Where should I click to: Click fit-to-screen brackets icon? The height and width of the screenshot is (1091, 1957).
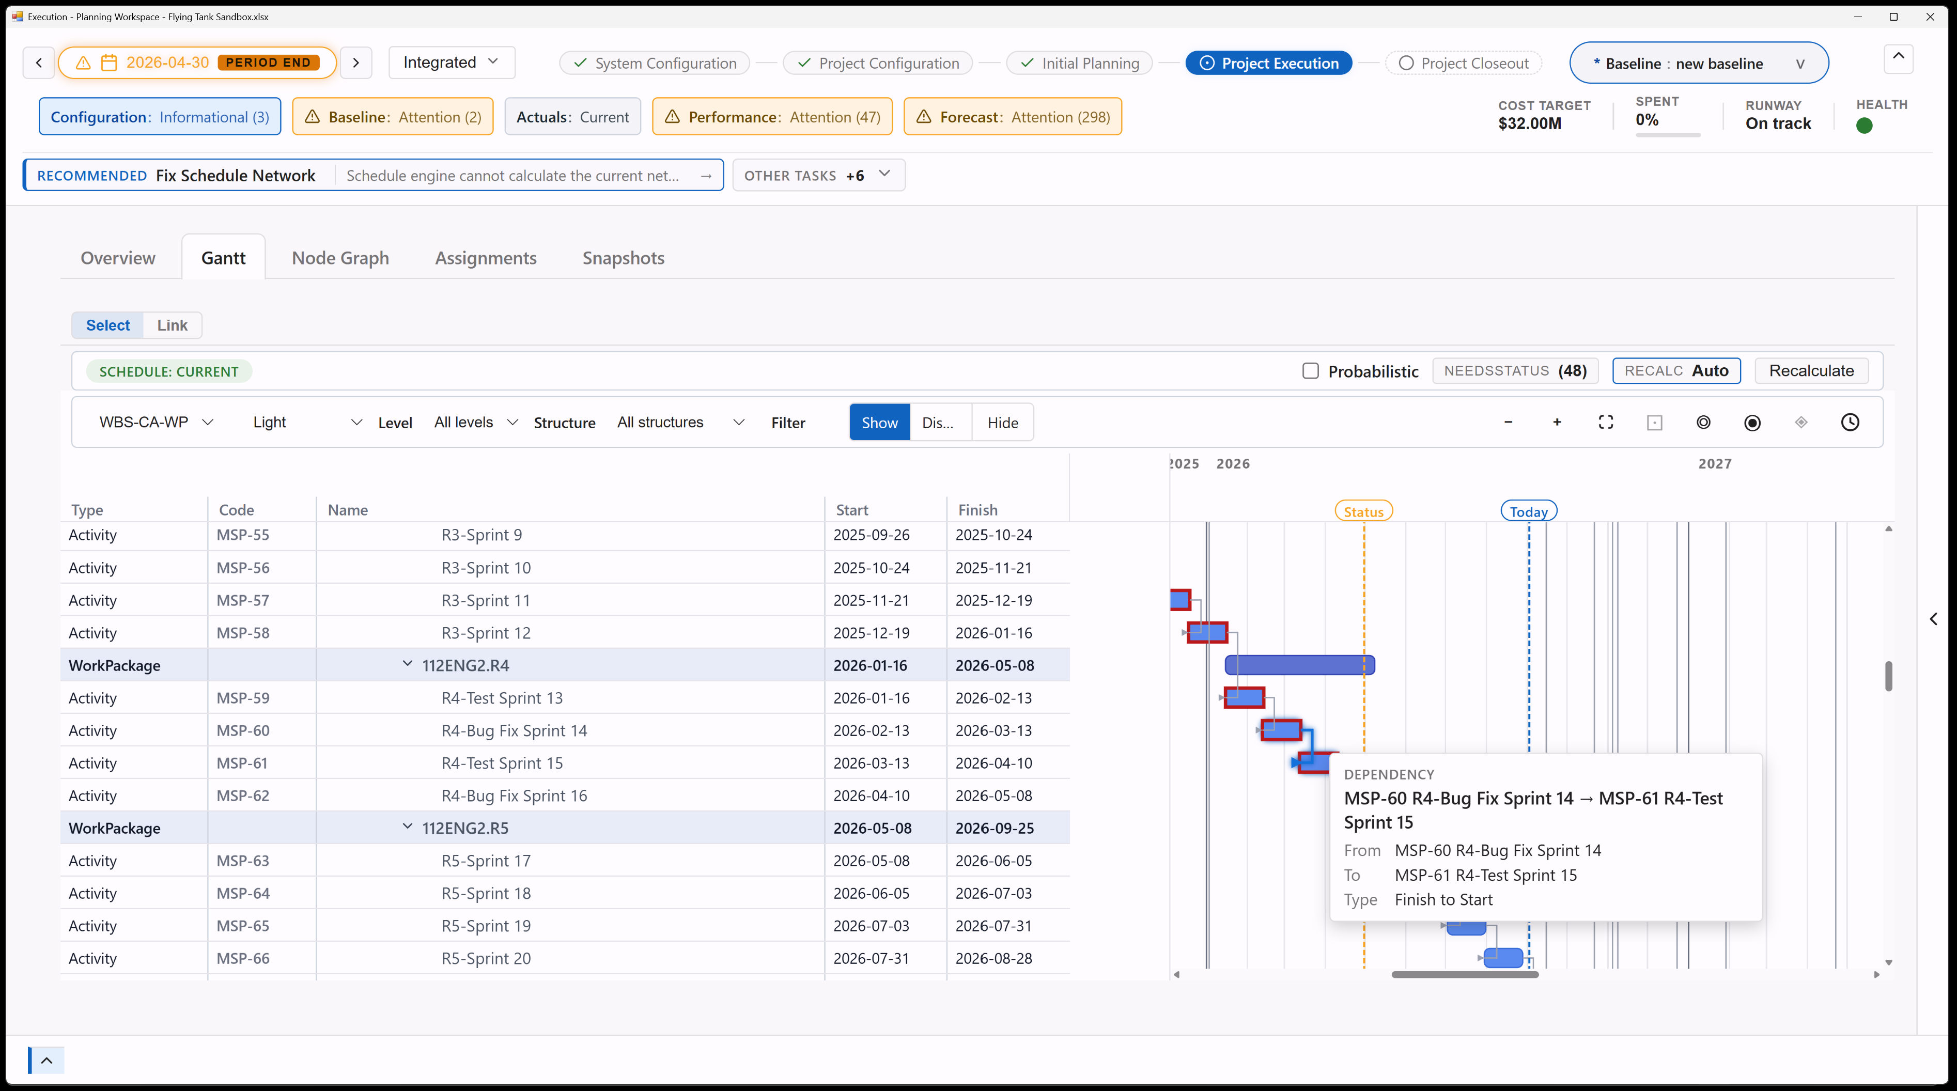[1605, 423]
